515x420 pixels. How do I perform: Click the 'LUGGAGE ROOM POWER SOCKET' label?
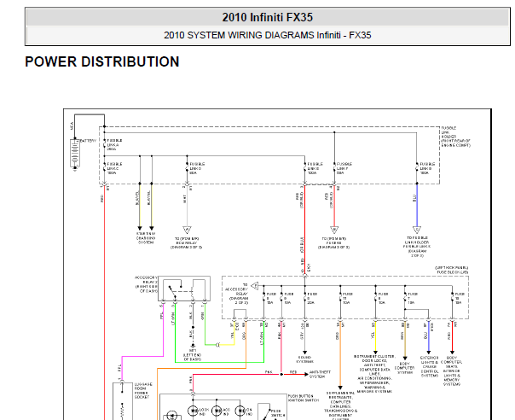143,391
